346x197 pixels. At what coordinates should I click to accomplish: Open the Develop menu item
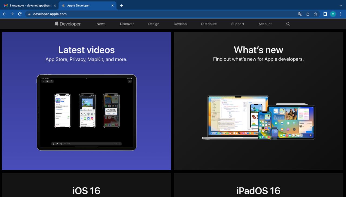coord(180,24)
